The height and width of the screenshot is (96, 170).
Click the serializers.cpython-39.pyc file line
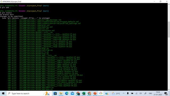tap(45, 75)
